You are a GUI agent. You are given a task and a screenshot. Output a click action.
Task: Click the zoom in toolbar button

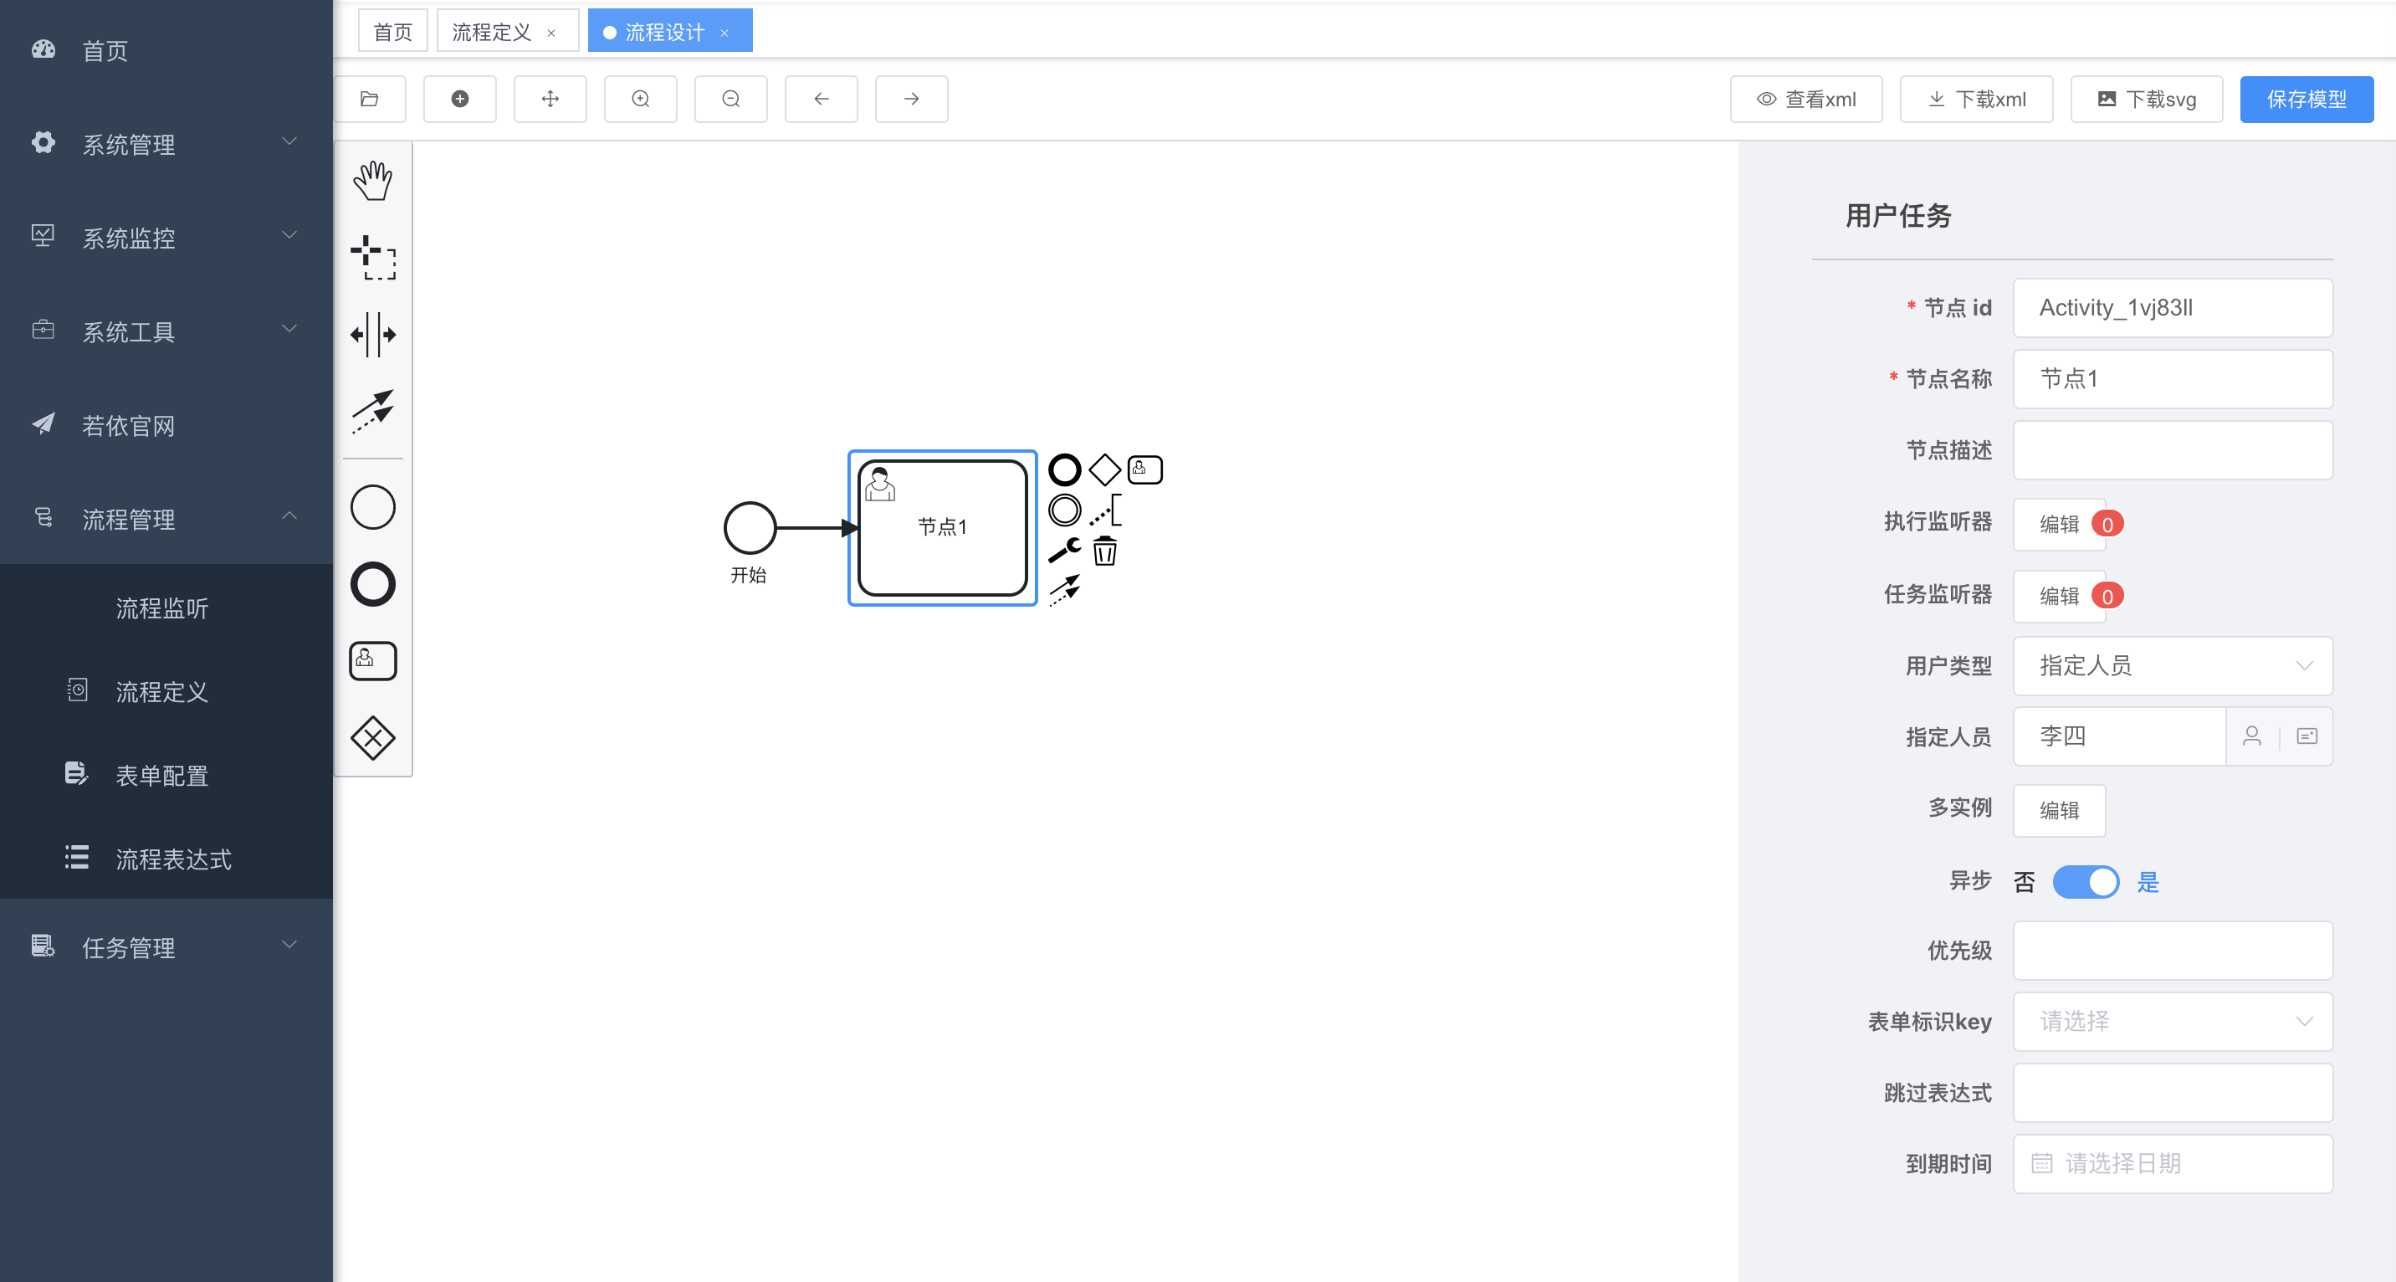click(x=640, y=100)
